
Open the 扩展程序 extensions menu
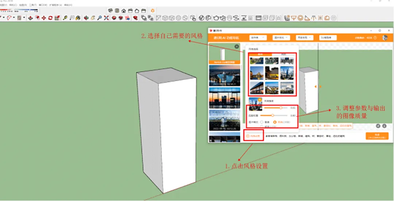pyautogui.click(x=55, y=5)
